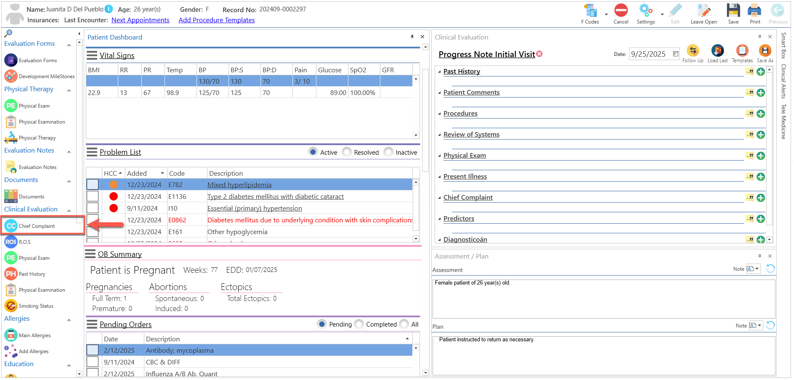Click inside the Assessment text box
Screen dimensions: 794x380
click(604, 299)
